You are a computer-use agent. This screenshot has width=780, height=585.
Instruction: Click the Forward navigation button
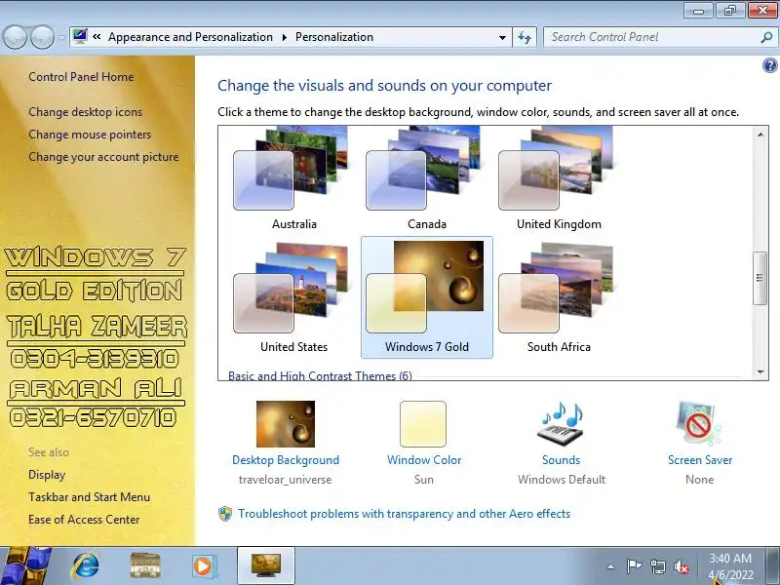42,37
